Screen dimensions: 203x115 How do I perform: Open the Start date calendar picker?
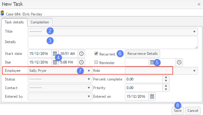pyautogui.click(x=55, y=54)
